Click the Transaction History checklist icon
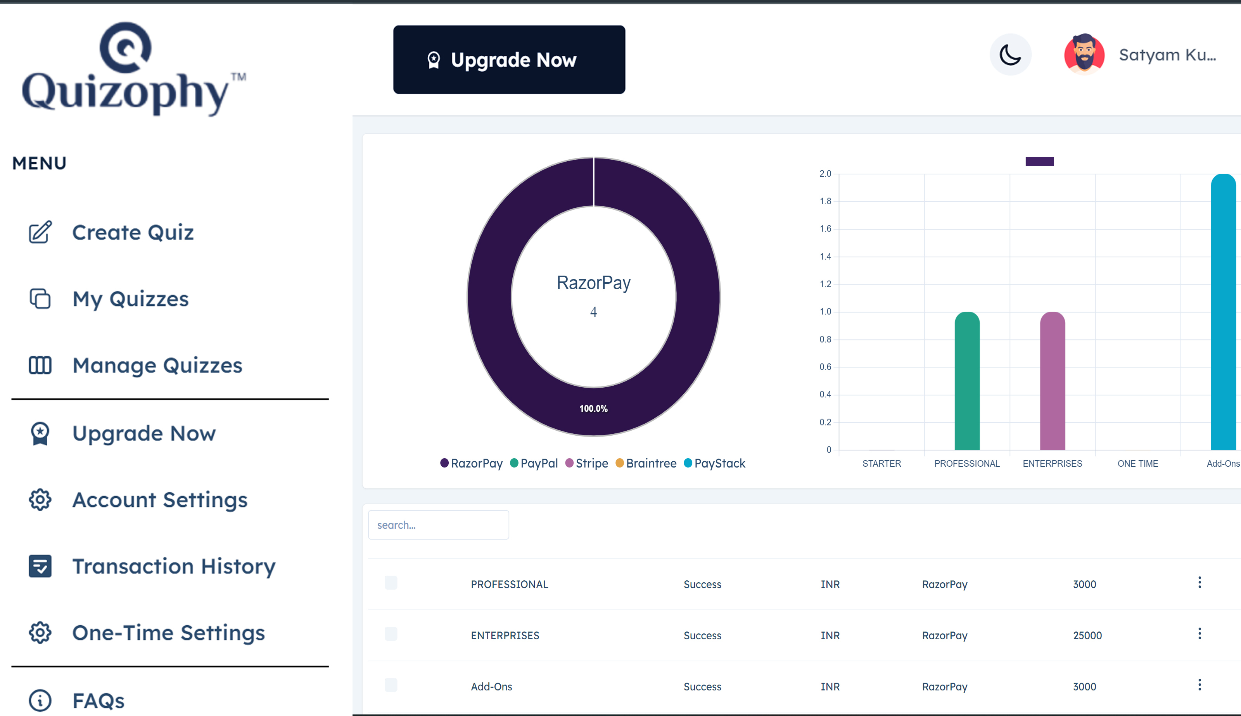Screen dimensions: 1241x716 (40, 566)
